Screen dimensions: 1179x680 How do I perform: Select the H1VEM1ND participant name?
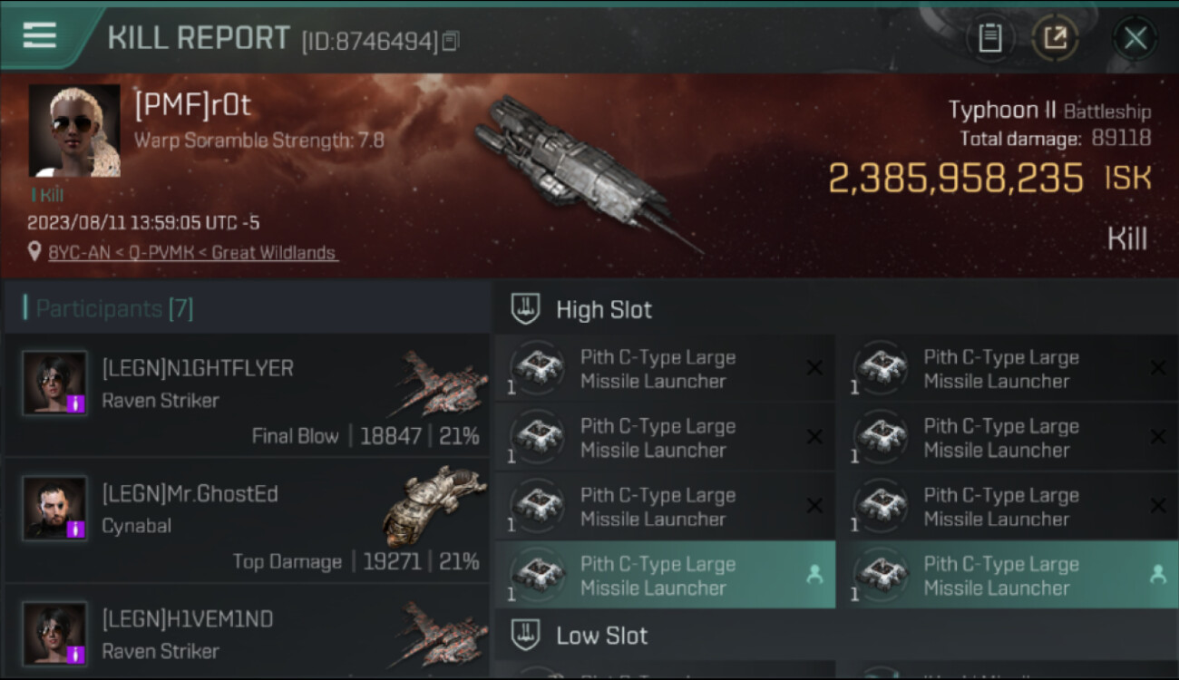pos(187,619)
